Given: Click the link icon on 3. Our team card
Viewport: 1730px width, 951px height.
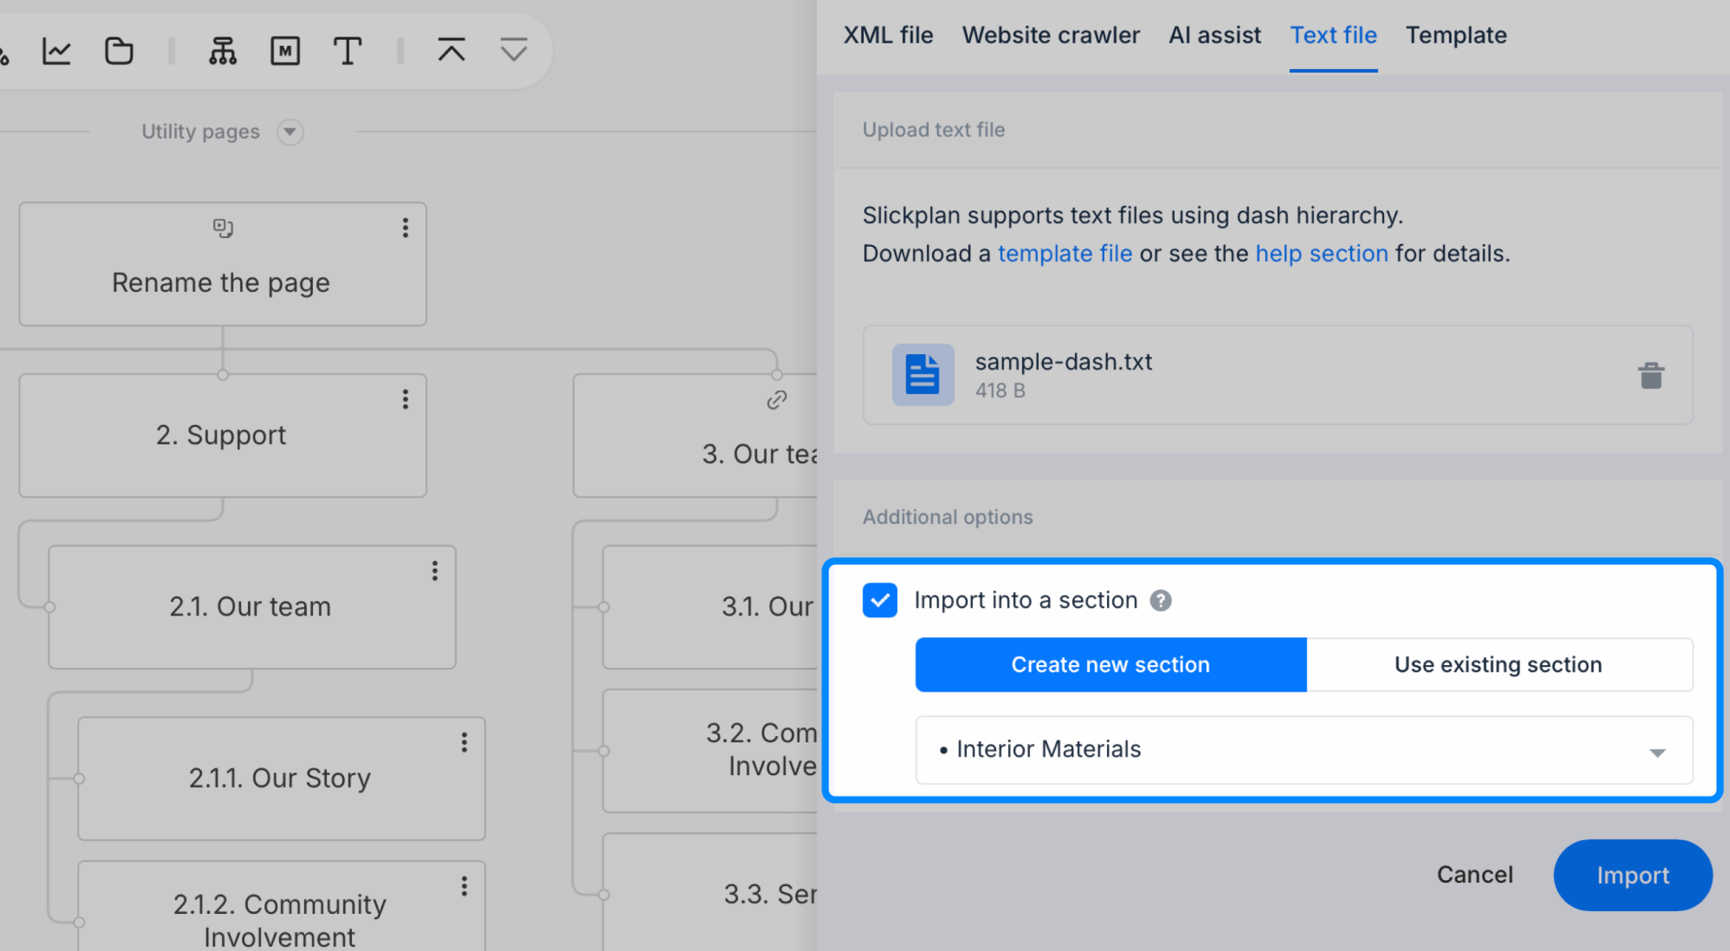Looking at the screenshot, I should coord(777,400).
